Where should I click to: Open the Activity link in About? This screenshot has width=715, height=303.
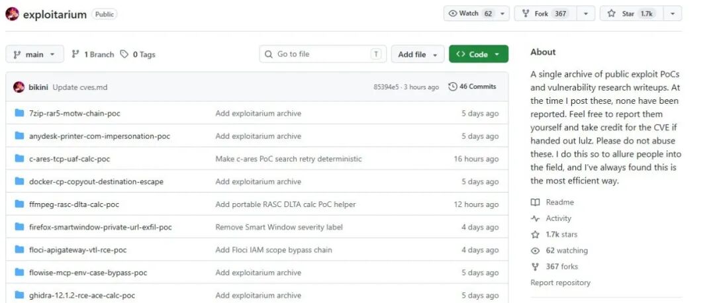pyautogui.click(x=558, y=218)
